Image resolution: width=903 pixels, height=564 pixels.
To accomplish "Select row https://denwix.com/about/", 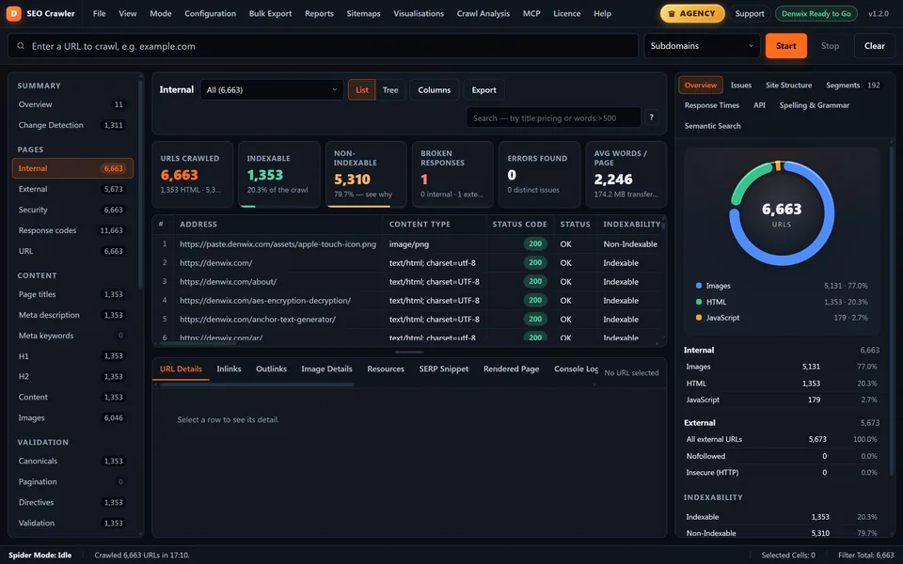I will click(407, 281).
